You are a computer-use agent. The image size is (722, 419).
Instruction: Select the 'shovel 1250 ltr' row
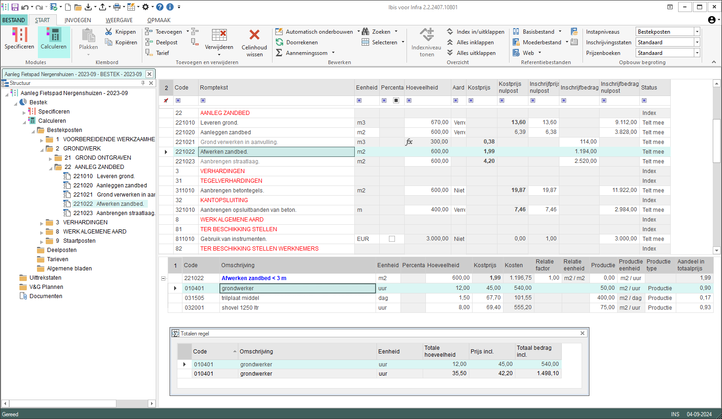[440, 307]
